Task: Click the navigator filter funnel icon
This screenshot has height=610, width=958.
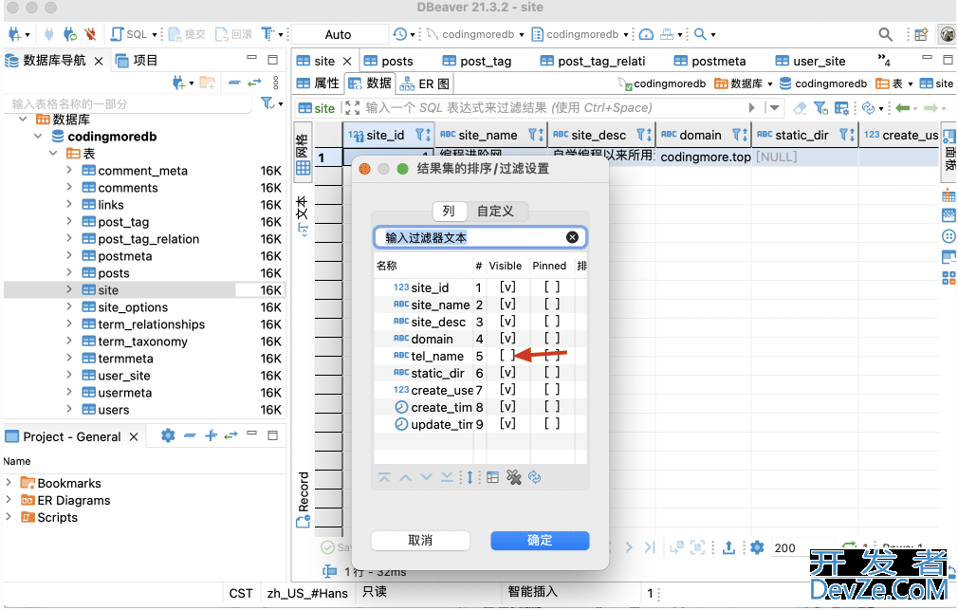Action: point(267,103)
